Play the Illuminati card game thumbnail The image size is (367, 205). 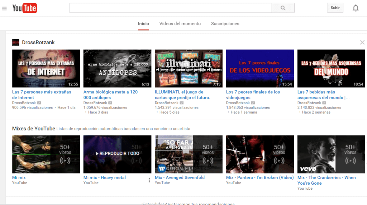[x=189, y=68]
